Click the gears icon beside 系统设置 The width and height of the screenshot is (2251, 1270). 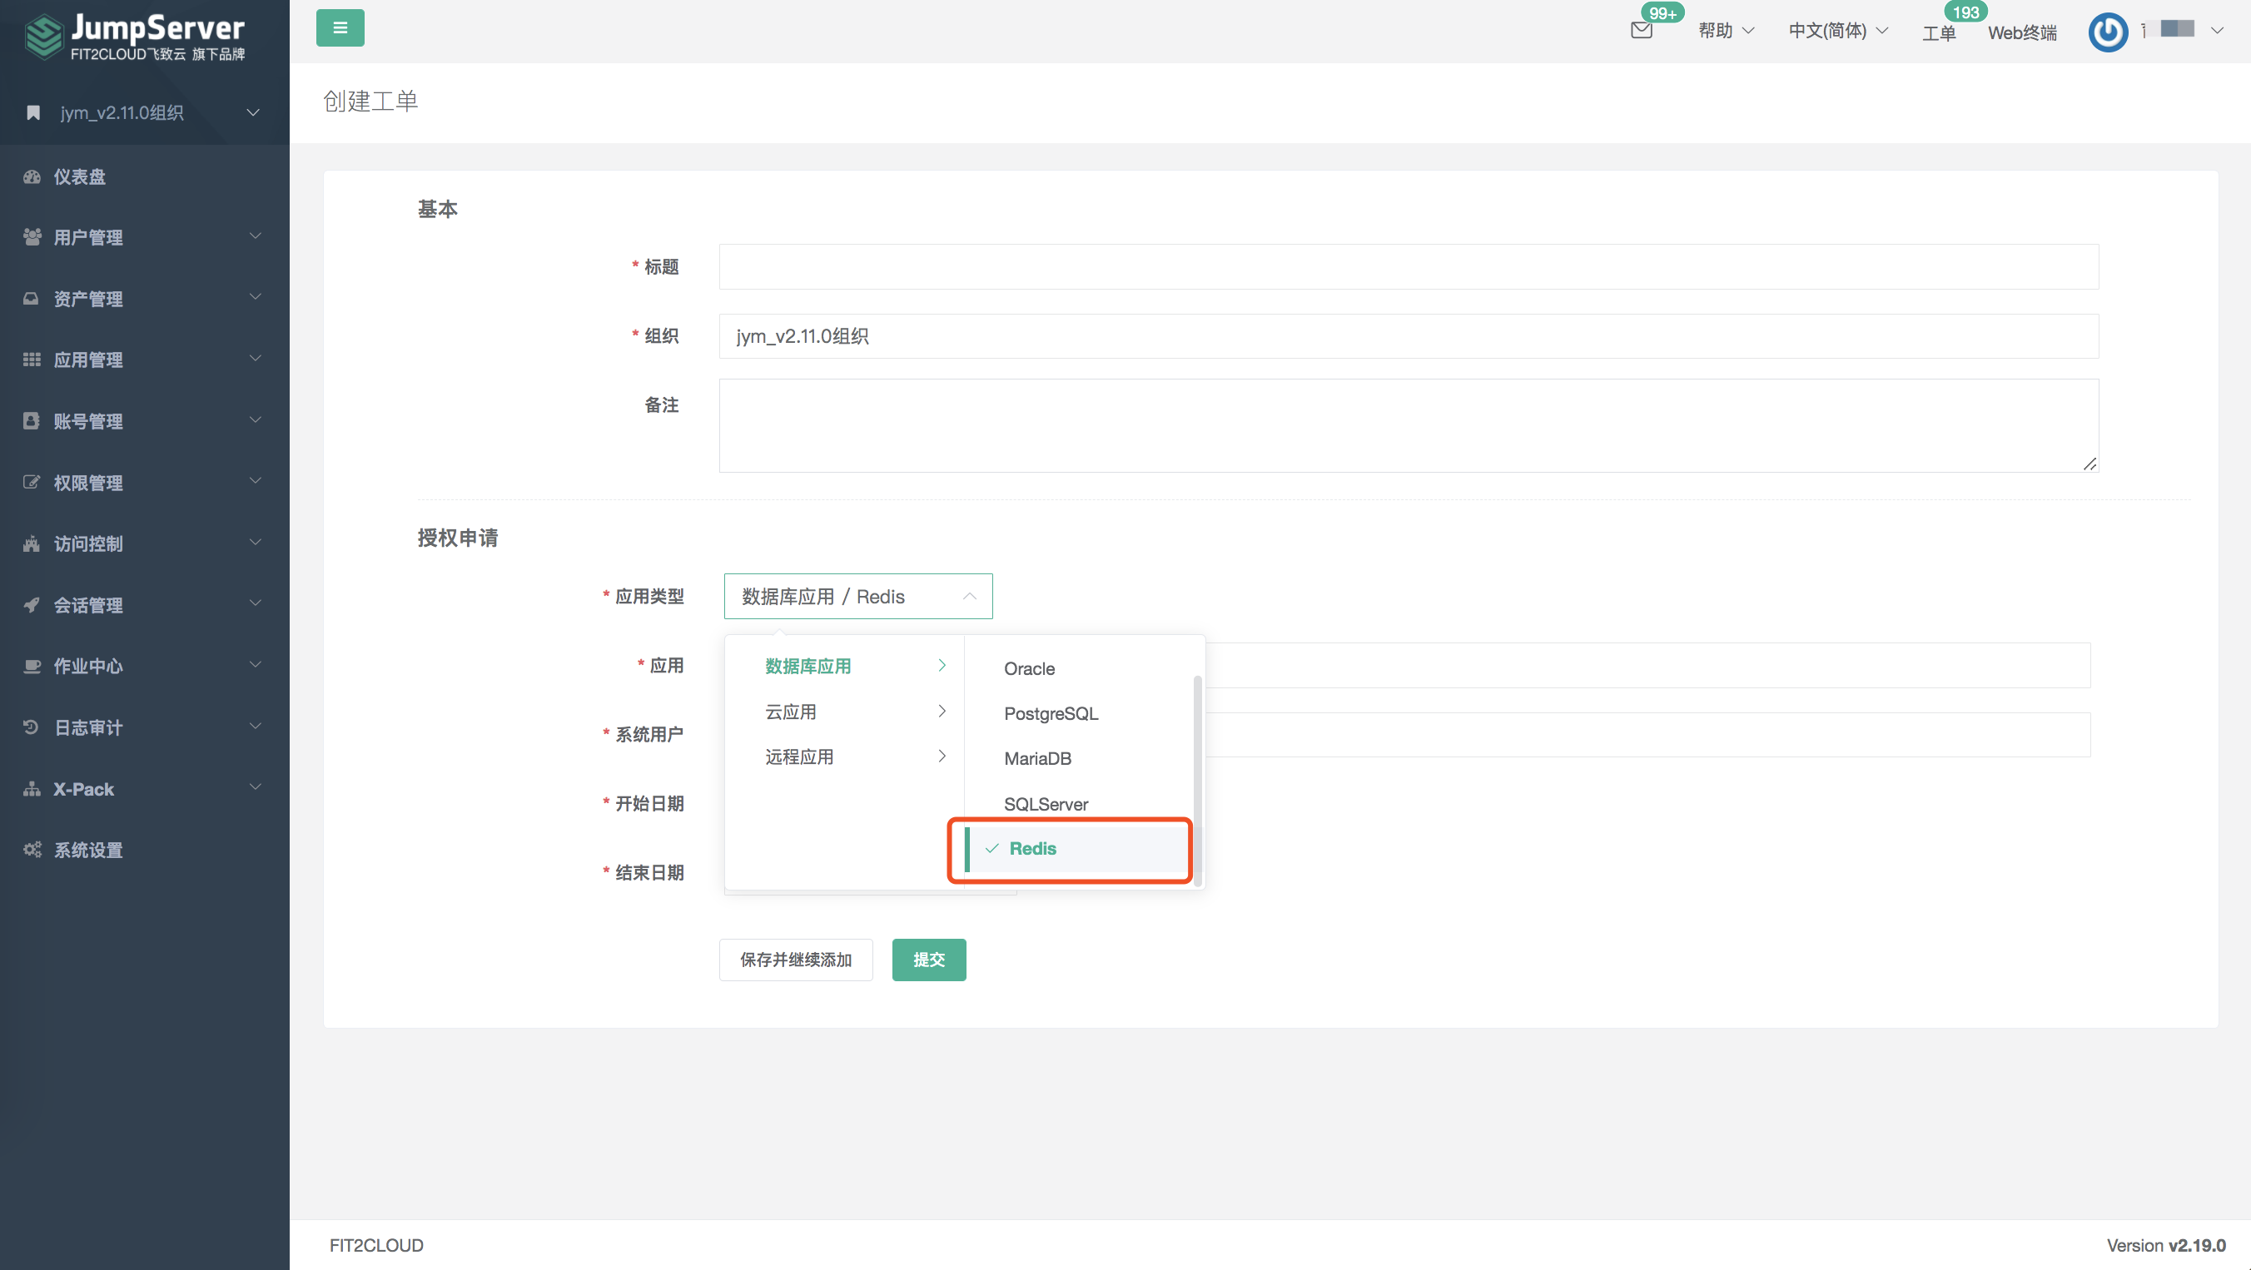(32, 849)
